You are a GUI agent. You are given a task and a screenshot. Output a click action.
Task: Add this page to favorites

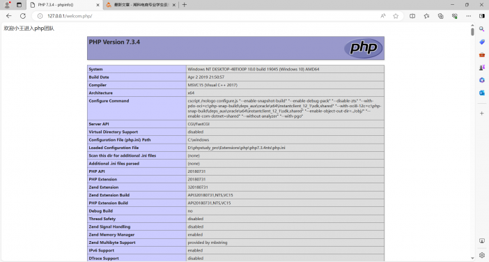click(396, 16)
